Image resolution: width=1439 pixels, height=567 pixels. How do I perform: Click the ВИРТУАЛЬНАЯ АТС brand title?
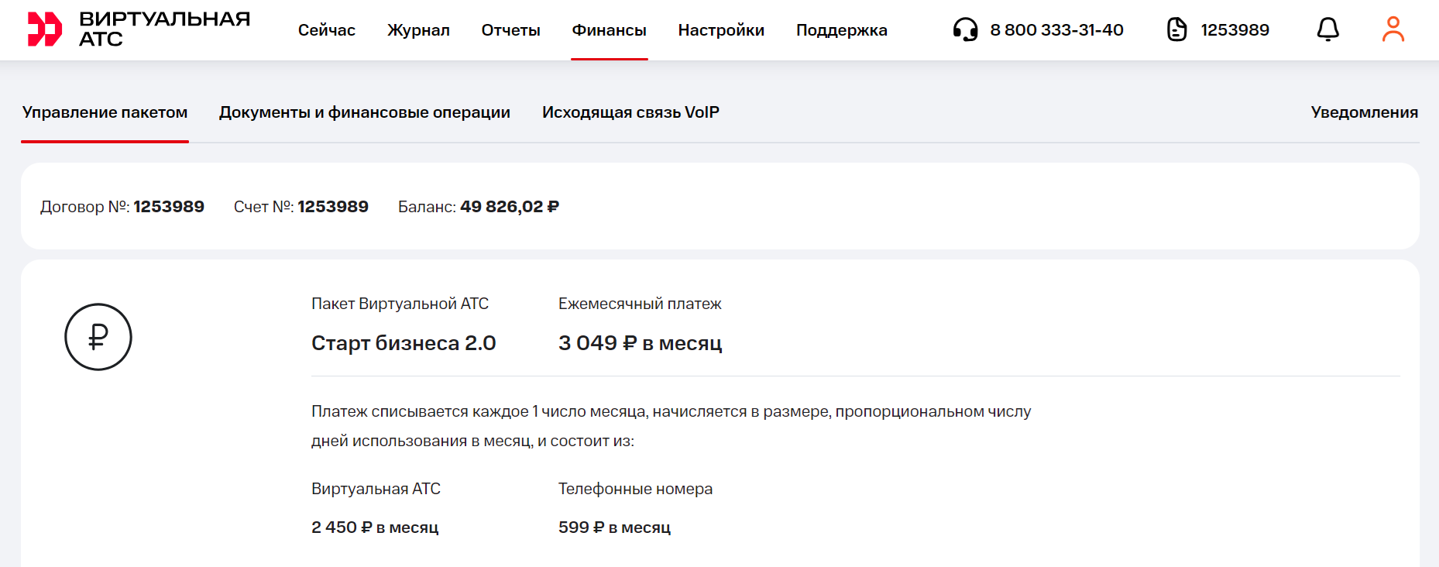click(x=164, y=29)
